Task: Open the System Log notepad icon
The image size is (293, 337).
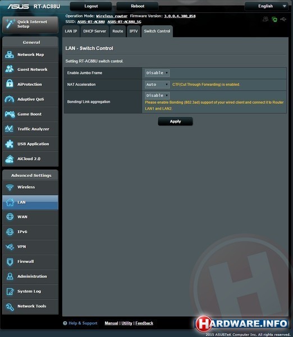Action: (10, 291)
